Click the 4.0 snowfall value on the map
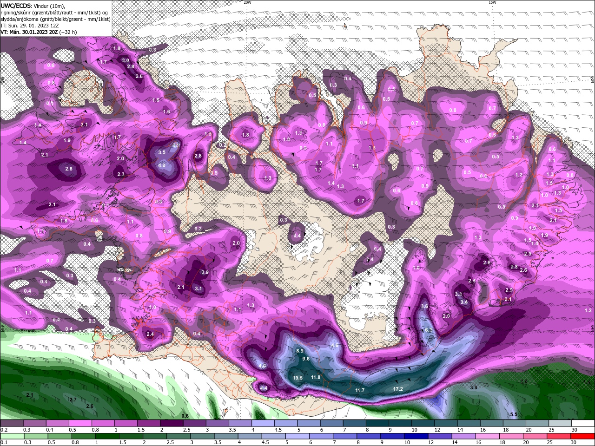595x446 pixels. [x=162, y=165]
